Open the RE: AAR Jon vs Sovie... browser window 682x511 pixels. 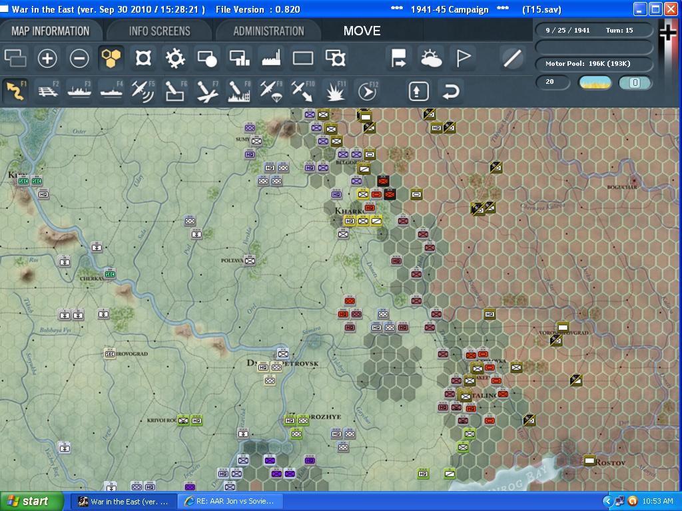pyautogui.click(x=230, y=502)
